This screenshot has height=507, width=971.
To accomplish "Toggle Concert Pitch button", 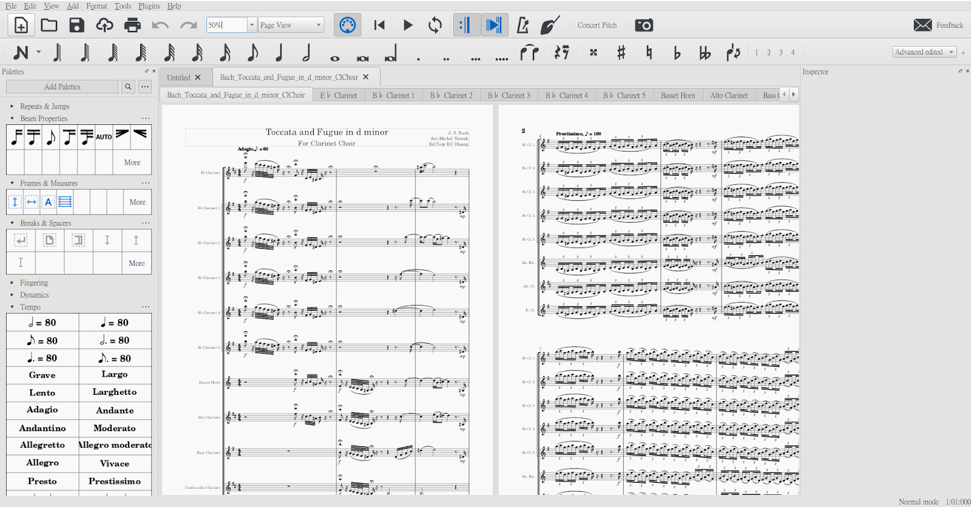I will coord(597,25).
